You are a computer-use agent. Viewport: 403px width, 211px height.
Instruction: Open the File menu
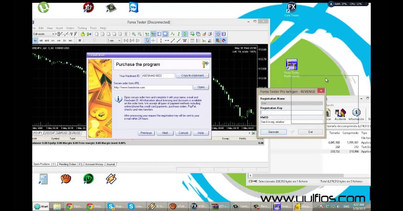[34, 28]
